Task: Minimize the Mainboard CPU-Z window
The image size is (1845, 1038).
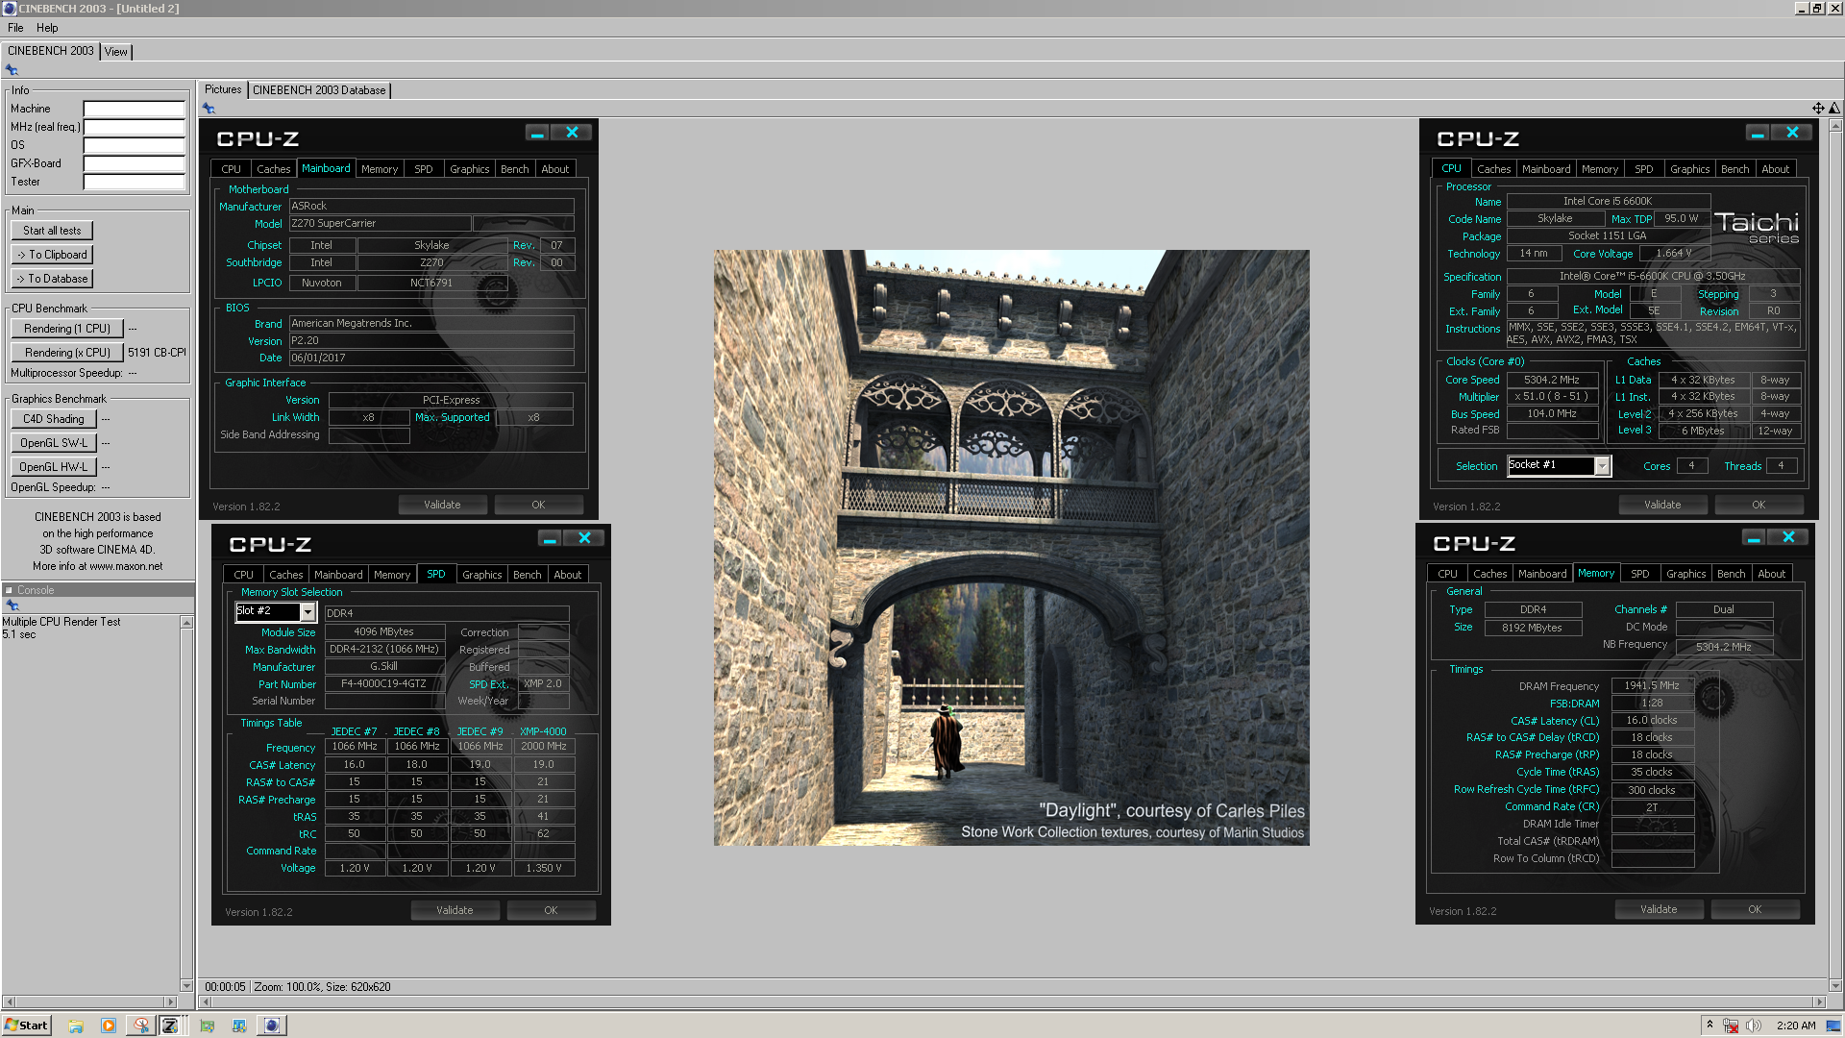Action: coord(538,133)
